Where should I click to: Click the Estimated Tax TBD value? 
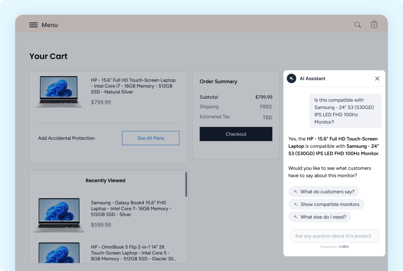point(267,118)
